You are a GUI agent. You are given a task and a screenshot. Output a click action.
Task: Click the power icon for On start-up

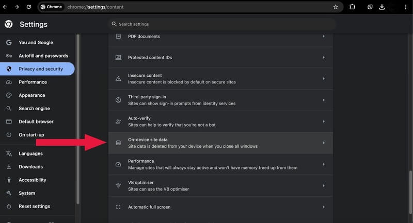[9, 134]
